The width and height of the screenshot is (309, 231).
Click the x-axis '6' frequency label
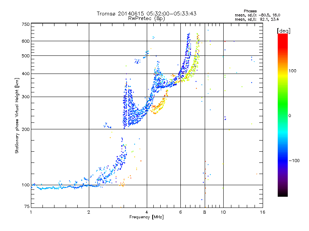tap(180, 212)
